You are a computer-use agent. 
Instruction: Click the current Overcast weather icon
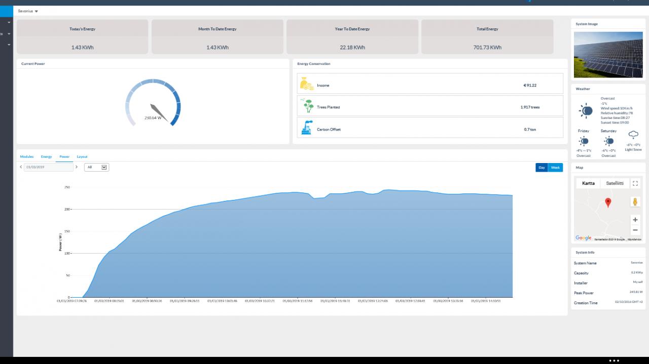coord(586,110)
